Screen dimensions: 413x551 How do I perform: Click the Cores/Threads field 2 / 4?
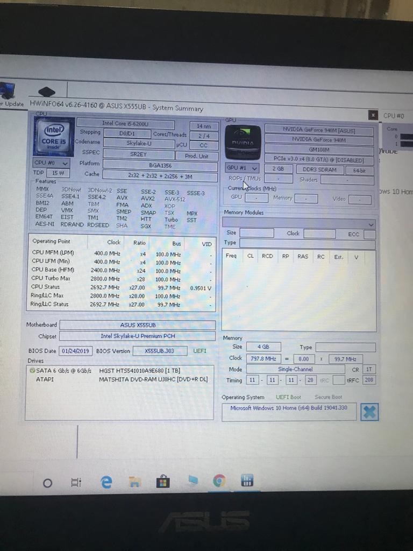(204, 136)
